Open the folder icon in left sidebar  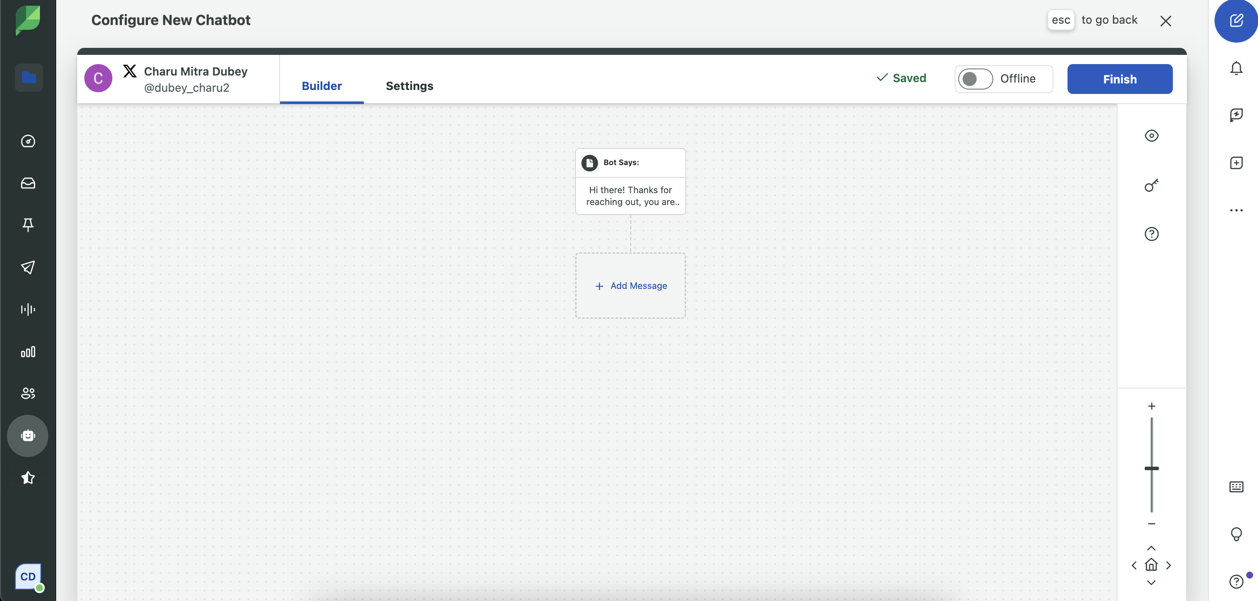click(x=29, y=78)
